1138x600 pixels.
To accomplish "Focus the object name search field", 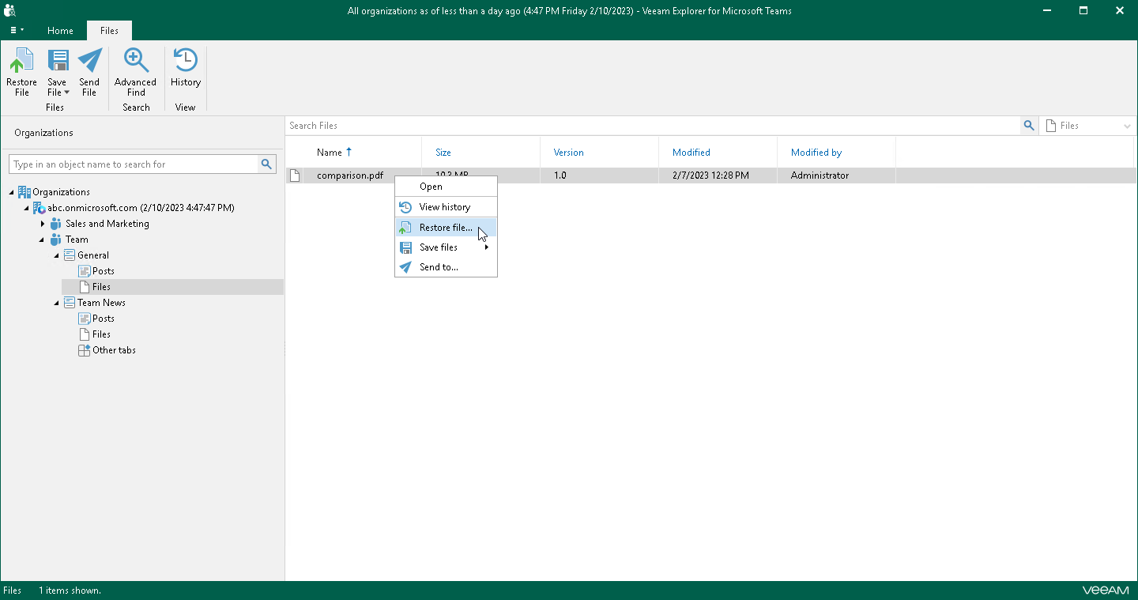I will pyautogui.click(x=134, y=164).
